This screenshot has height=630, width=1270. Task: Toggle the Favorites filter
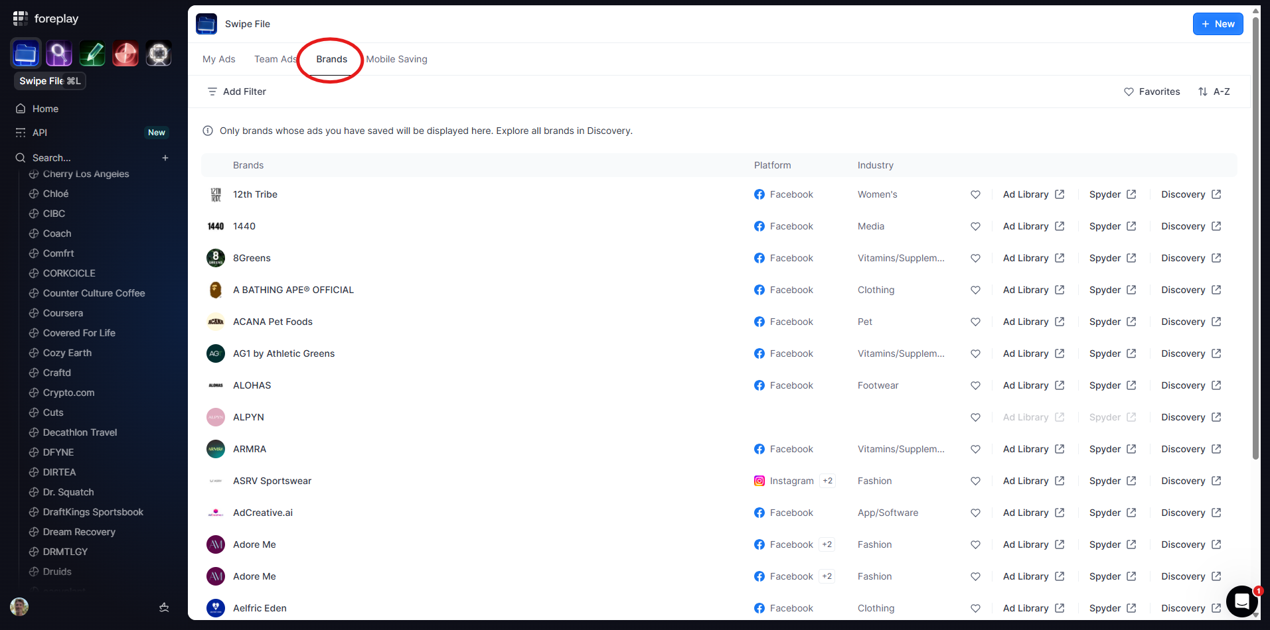coord(1152,92)
